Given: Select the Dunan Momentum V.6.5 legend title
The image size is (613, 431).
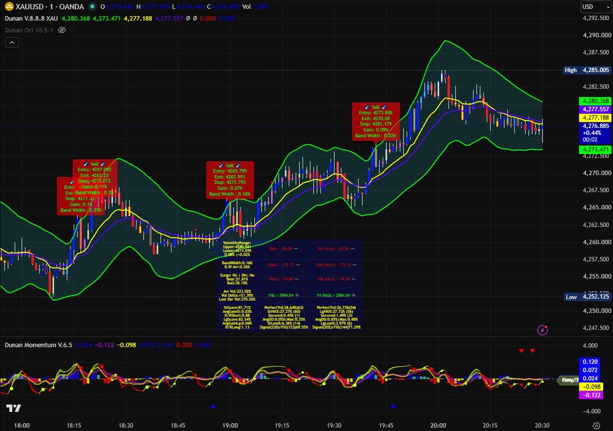Looking at the screenshot, I should click(38, 345).
